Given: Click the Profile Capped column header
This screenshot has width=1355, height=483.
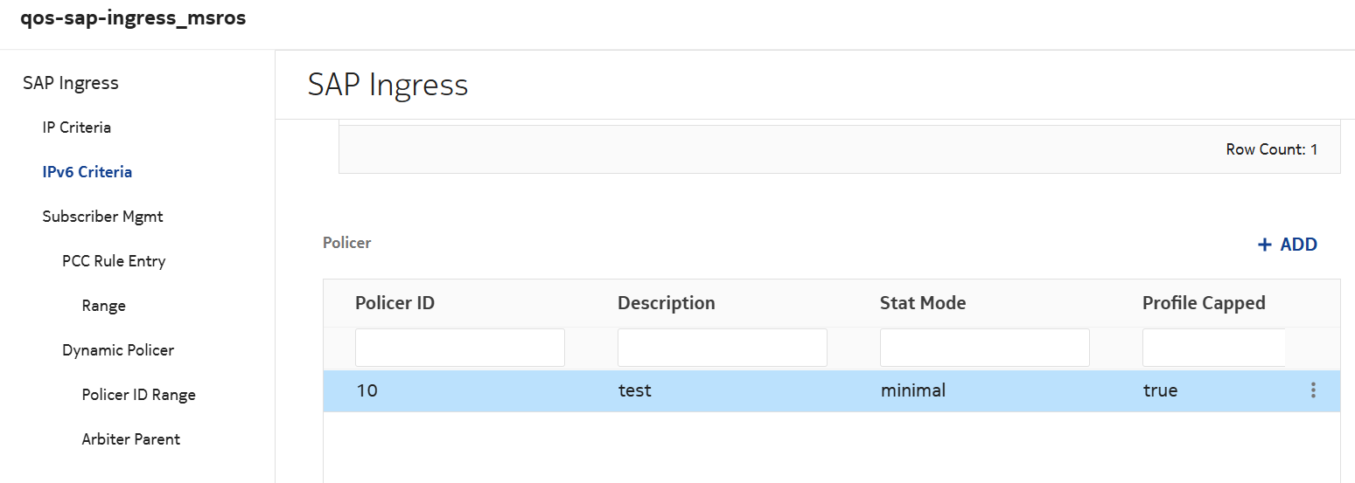Looking at the screenshot, I should 1204,303.
